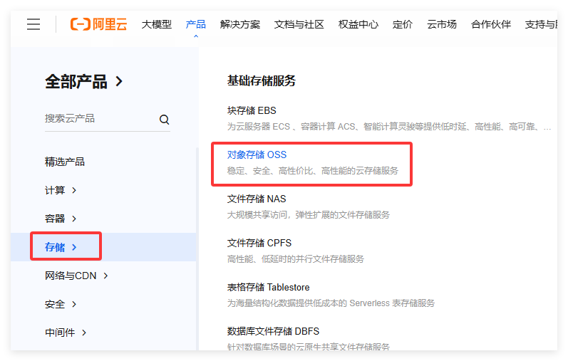Viewport: 568px width, 361px height.
Task: Expand the 网络与CDN category
Action: [76, 276]
